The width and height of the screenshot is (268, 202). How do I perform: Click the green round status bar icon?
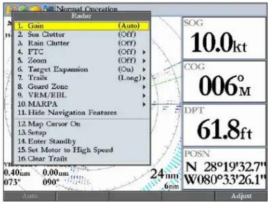(x=23, y=8)
